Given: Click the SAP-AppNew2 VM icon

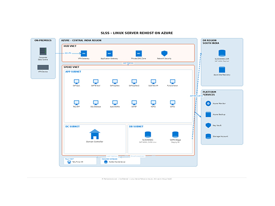Looking at the screenshot, I should [134, 81].
